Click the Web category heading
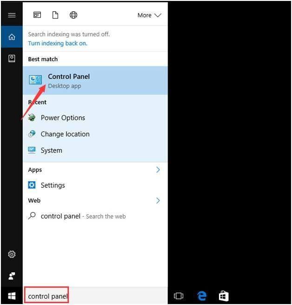This screenshot has width=292, height=305. 34,200
